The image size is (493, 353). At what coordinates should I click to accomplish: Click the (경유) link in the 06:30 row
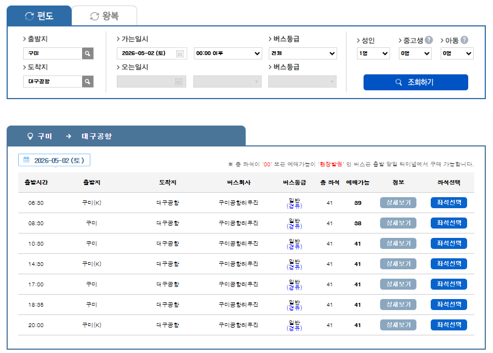click(294, 206)
